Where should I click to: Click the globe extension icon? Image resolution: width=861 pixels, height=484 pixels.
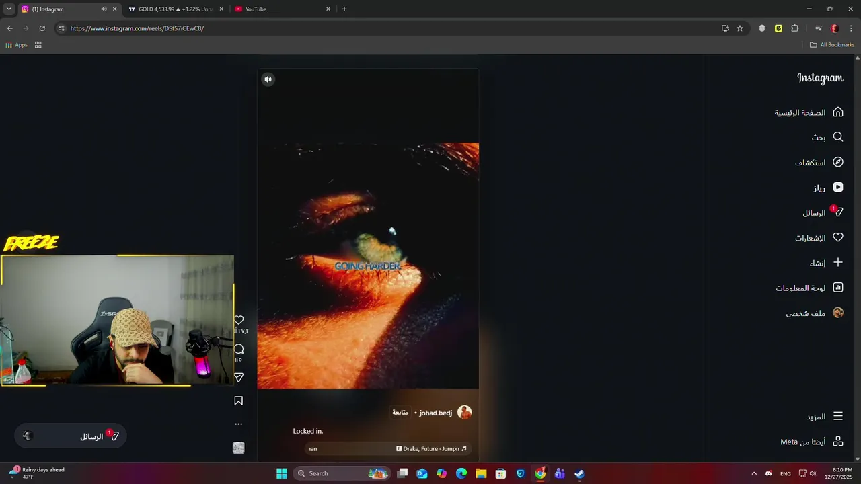tap(762, 28)
